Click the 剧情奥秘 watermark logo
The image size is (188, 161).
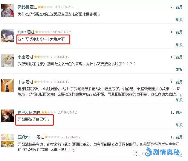(163, 152)
